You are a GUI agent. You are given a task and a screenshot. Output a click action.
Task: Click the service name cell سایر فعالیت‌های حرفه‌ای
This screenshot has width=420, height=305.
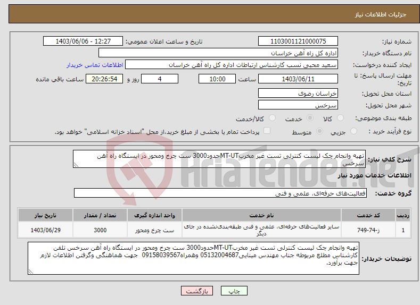tap(261, 230)
